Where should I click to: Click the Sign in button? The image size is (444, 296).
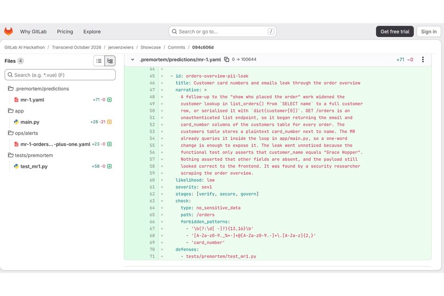[x=429, y=31]
